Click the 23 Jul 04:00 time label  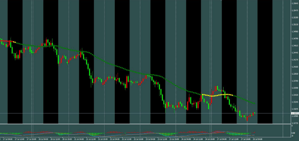click(x=150, y=139)
